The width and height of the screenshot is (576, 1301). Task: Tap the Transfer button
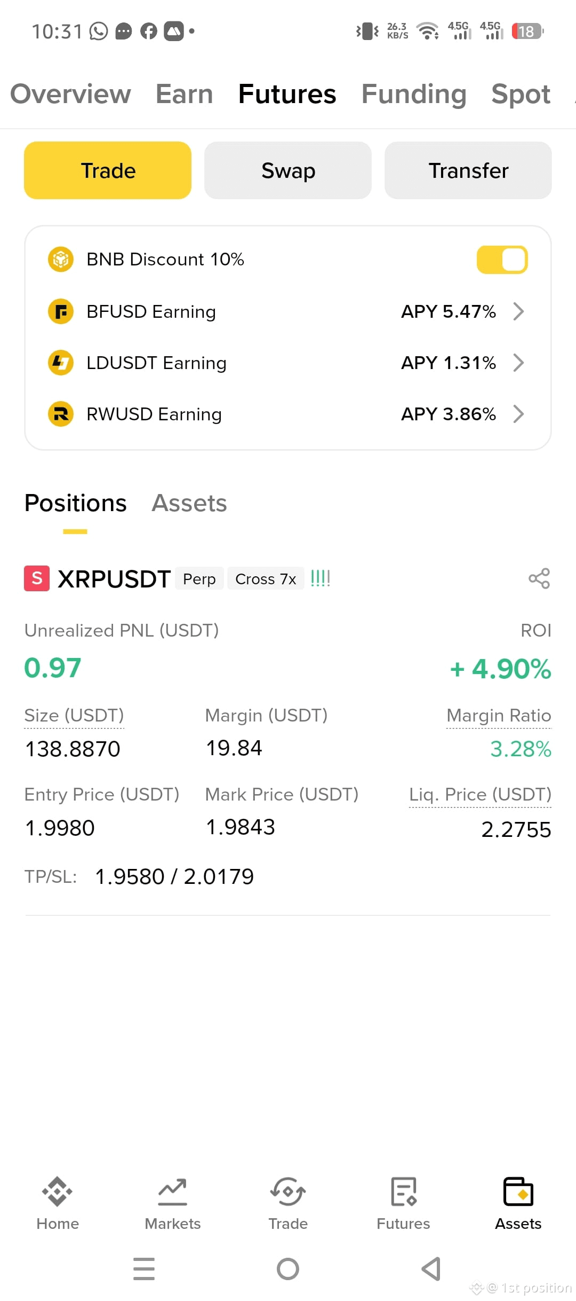click(x=468, y=170)
